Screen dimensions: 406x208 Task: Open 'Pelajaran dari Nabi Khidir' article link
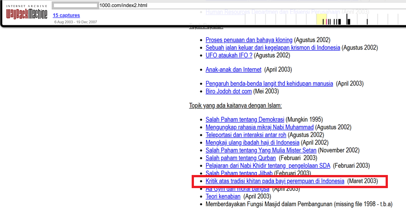[268, 165]
